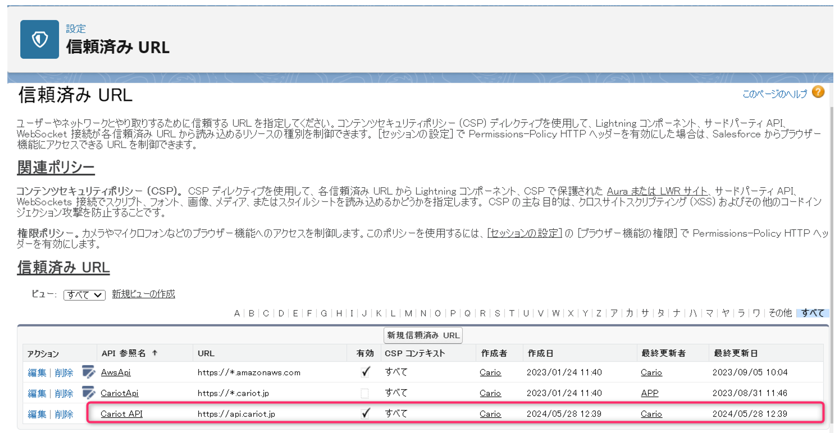838x433 pixels.
Task: Select the すべて alphabet filter
Action: click(813, 313)
